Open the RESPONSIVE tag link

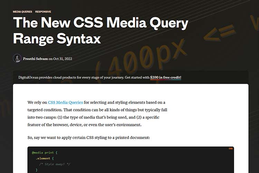43,12
